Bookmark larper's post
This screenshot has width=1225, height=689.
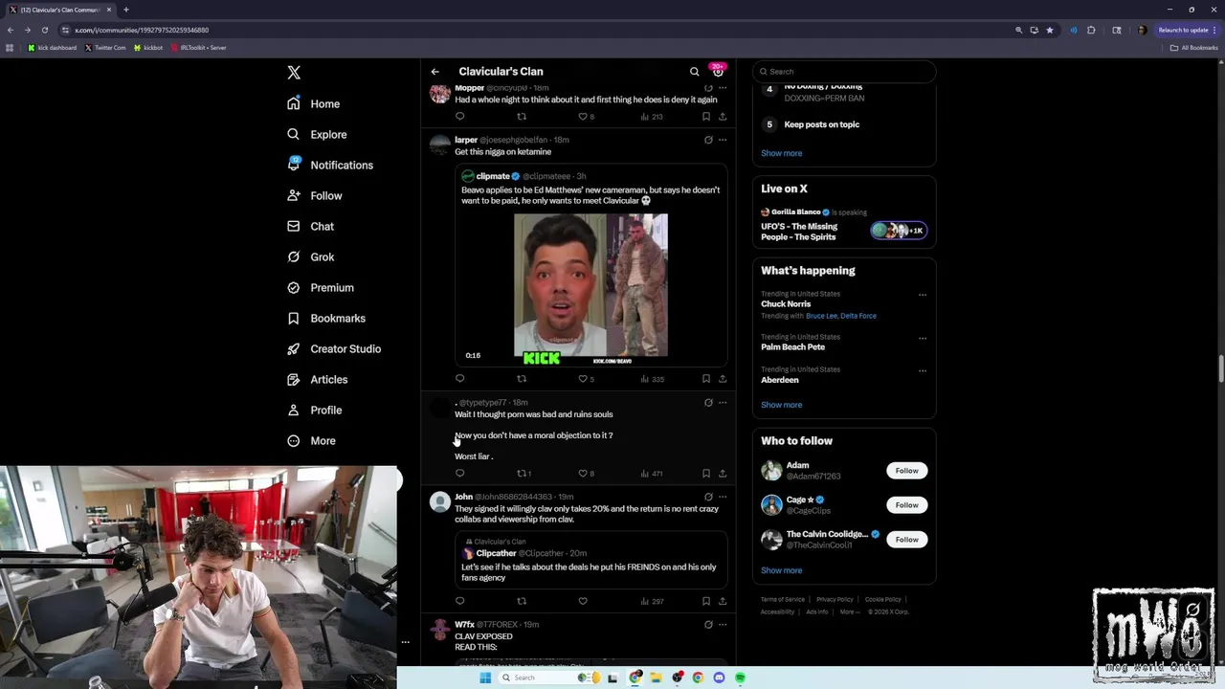pos(706,379)
